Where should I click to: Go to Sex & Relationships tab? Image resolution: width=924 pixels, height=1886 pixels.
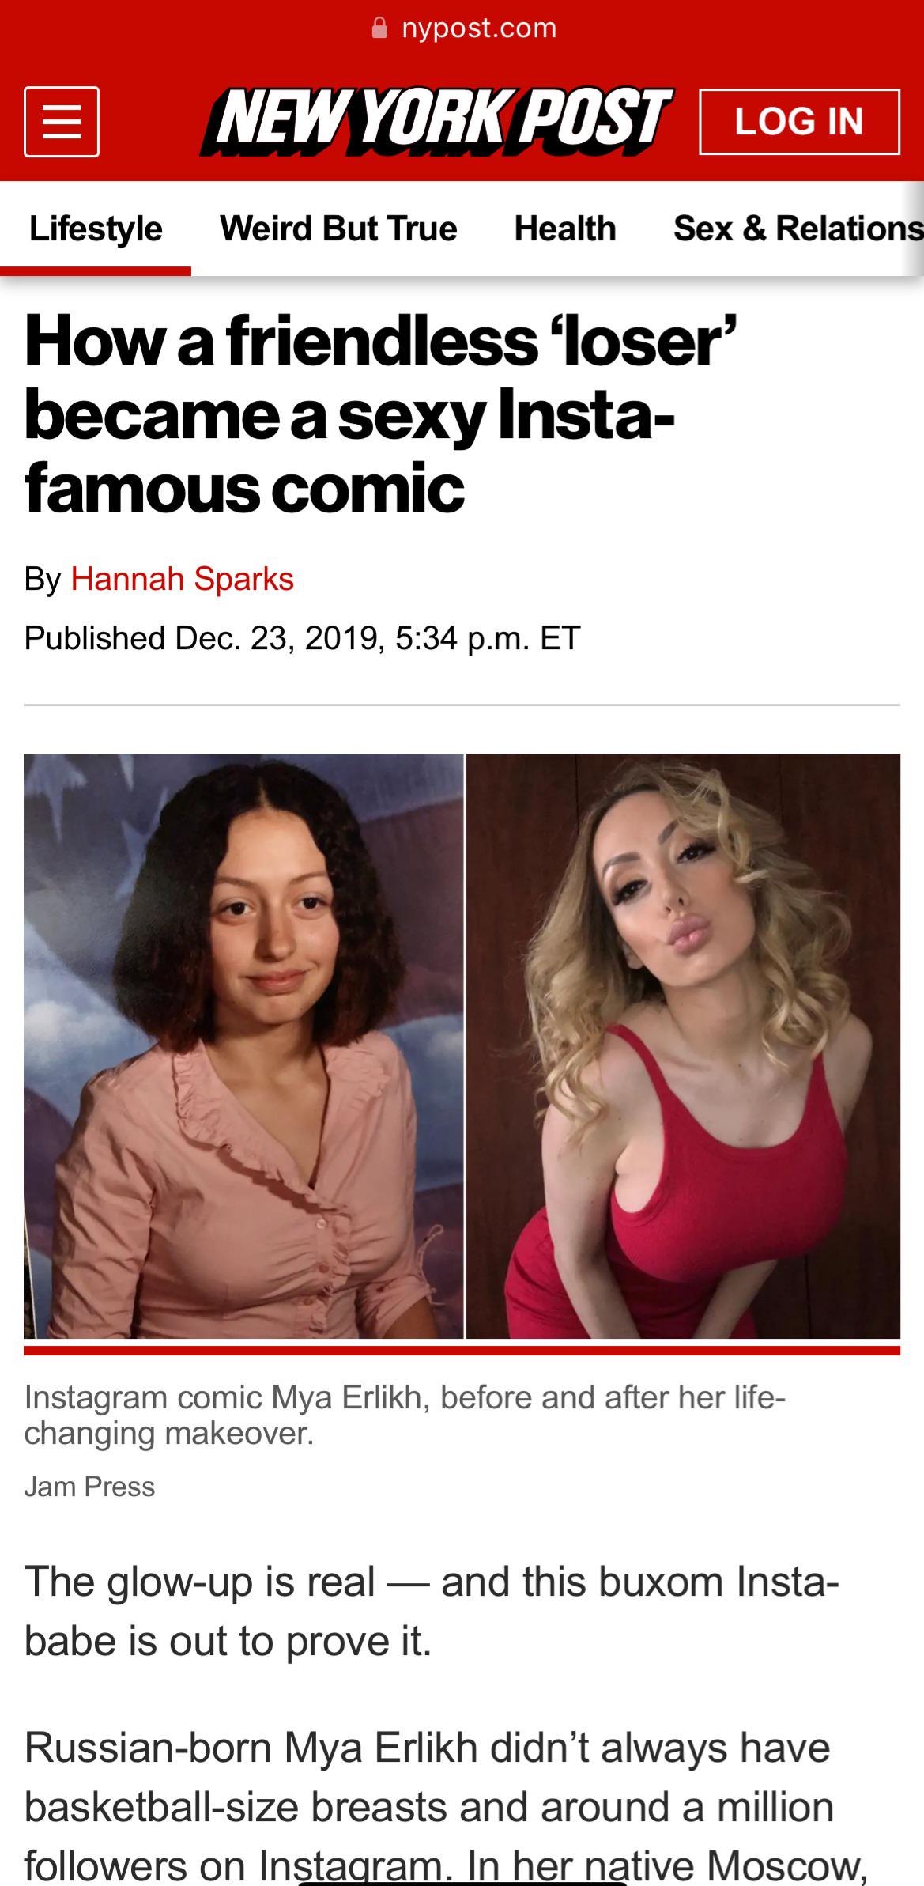coord(798,229)
